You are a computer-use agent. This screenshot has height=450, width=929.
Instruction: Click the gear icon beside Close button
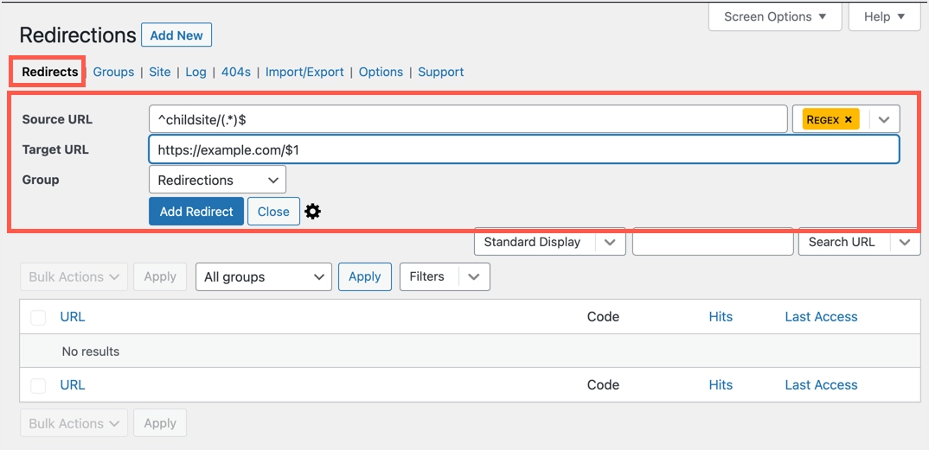(313, 212)
